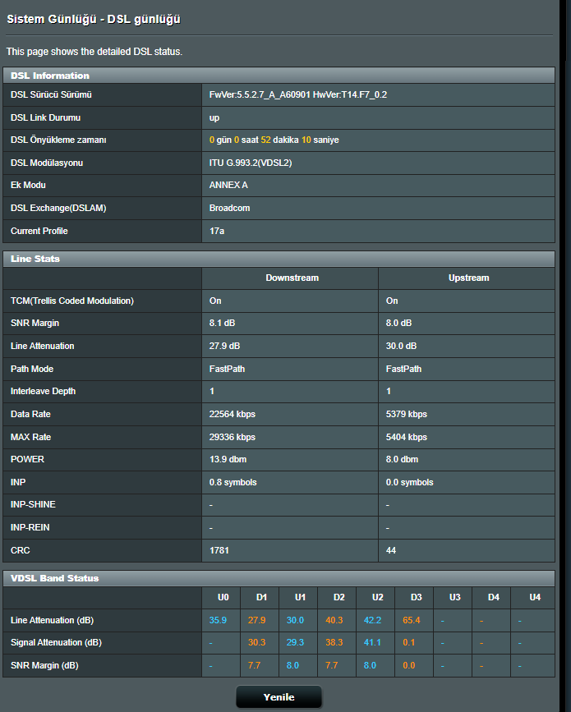Click the VDSL Band Status section header
Image resolution: width=571 pixels, height=712 pixels.
[279, 578]
